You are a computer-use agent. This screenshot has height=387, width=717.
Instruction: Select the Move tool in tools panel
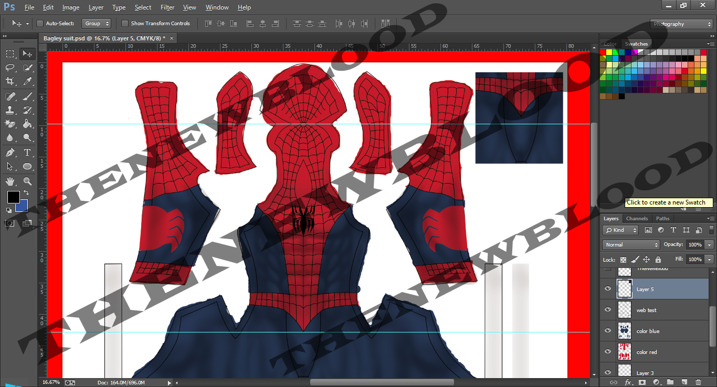[x=27, y=53]
